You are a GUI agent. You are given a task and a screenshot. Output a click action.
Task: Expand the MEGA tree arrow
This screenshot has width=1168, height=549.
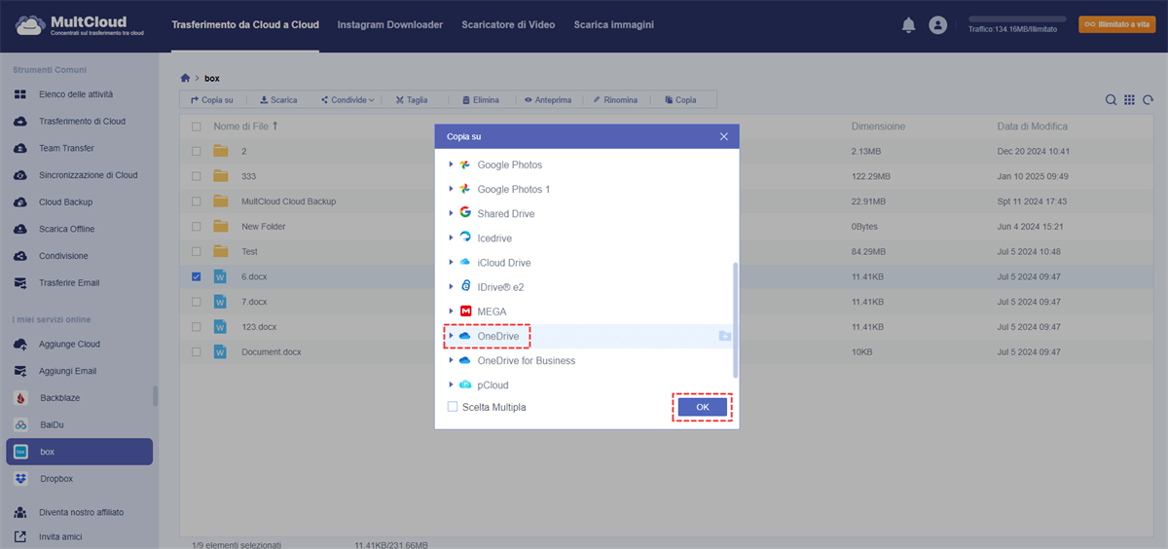click(451, 311)
